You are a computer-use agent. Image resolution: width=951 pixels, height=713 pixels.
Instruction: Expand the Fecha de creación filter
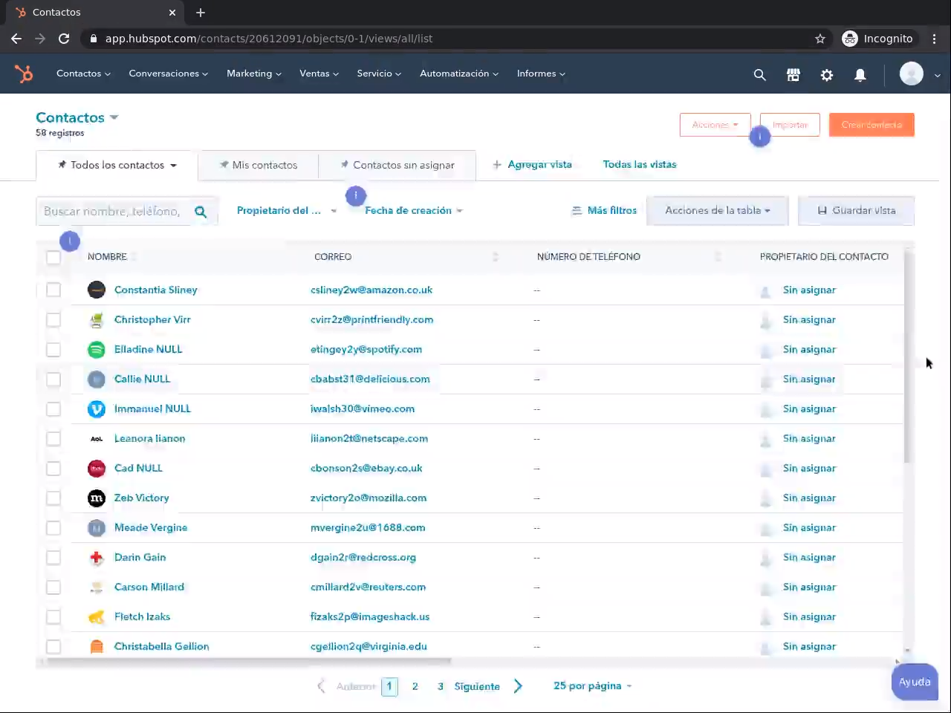pos(413,211)
